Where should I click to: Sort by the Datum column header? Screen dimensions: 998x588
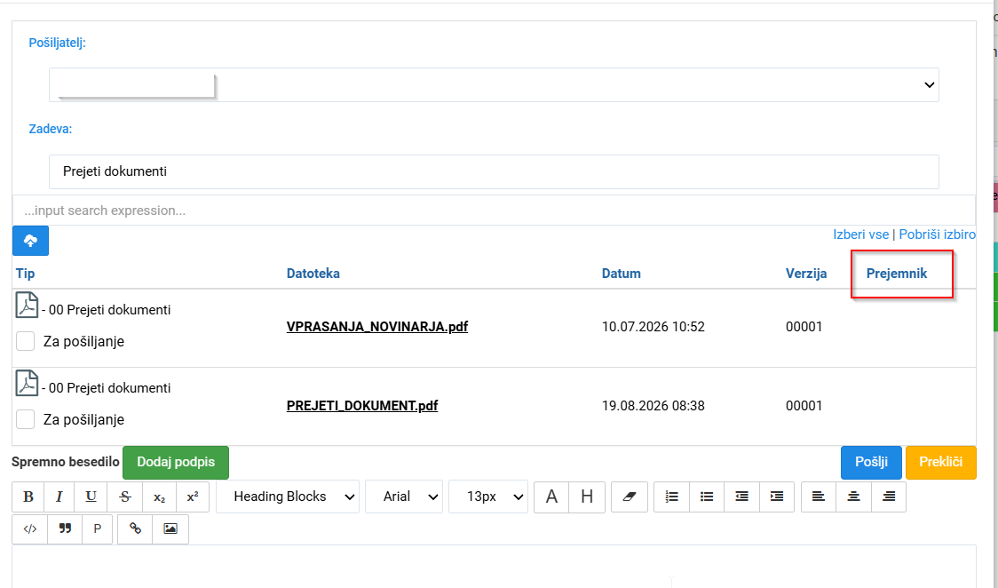[622, 274]
